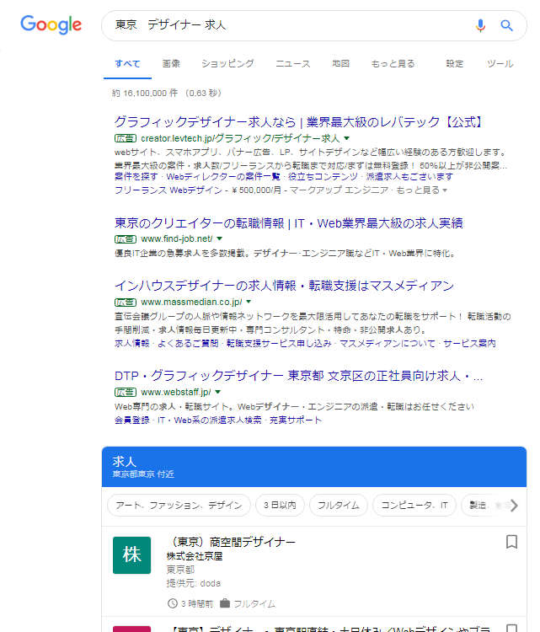
Task: Open 転職支援サービス申し込み sitelink
Action: 279,344
